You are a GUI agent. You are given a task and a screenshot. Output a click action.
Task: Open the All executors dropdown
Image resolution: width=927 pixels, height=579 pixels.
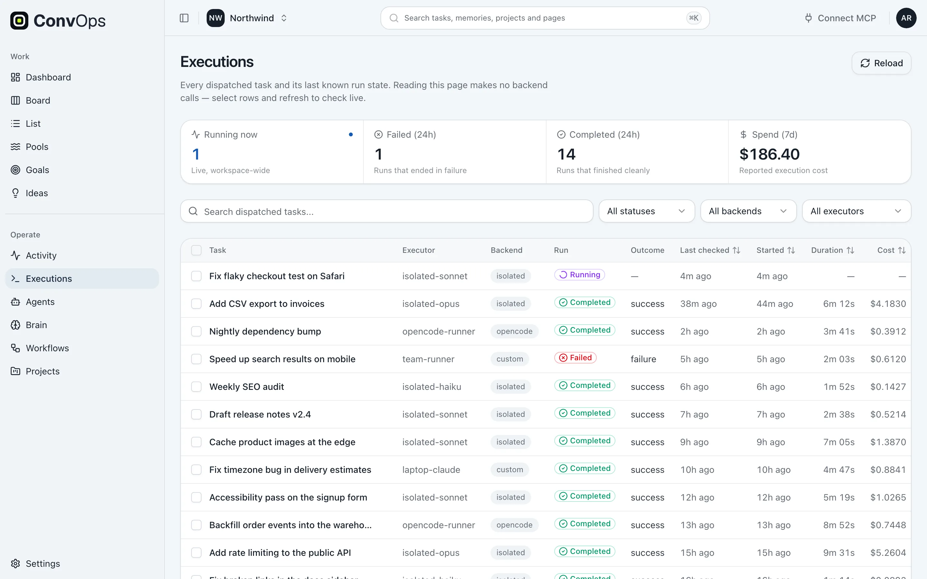point(857,211)
